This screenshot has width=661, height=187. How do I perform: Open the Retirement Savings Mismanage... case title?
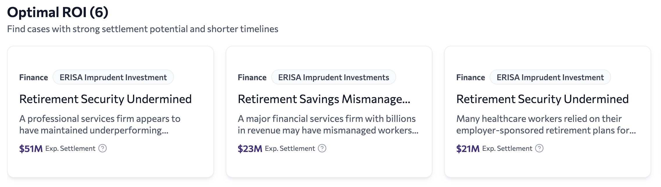click(324, 99)
